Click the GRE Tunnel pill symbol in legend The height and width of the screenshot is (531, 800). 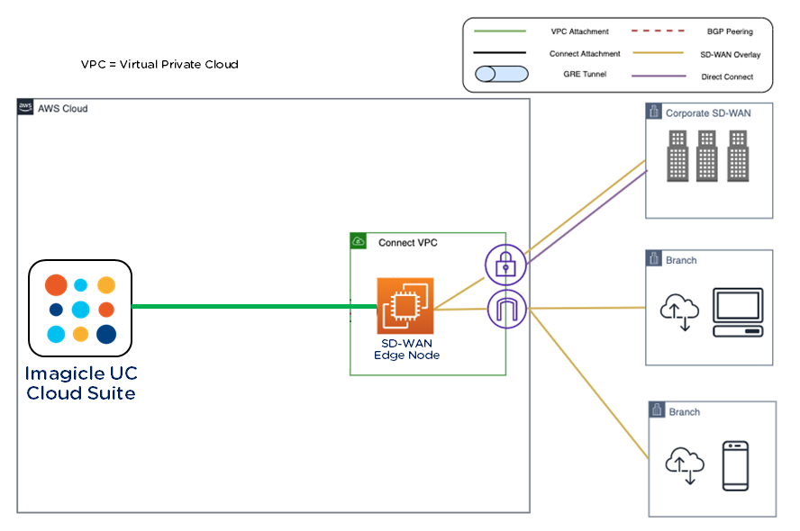(x=500, y=75)
